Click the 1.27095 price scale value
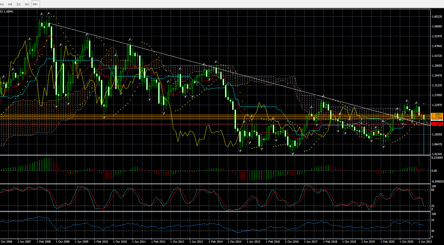Image resolution: width=444 pixels, height=245 pixels. click(437, 95)
